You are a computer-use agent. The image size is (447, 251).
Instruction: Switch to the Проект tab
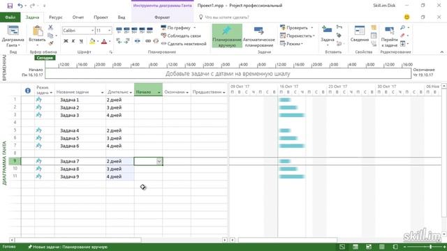pos(101,17)
